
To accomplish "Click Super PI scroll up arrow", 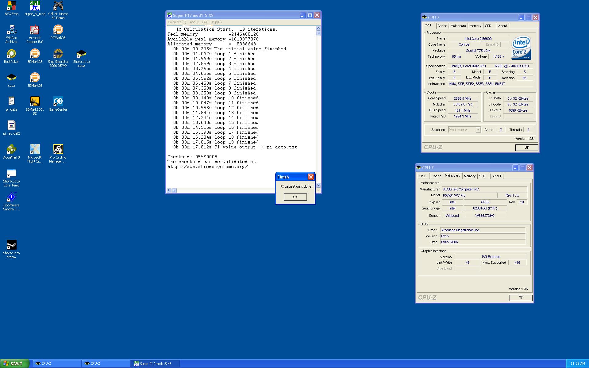I will (318, 28).
